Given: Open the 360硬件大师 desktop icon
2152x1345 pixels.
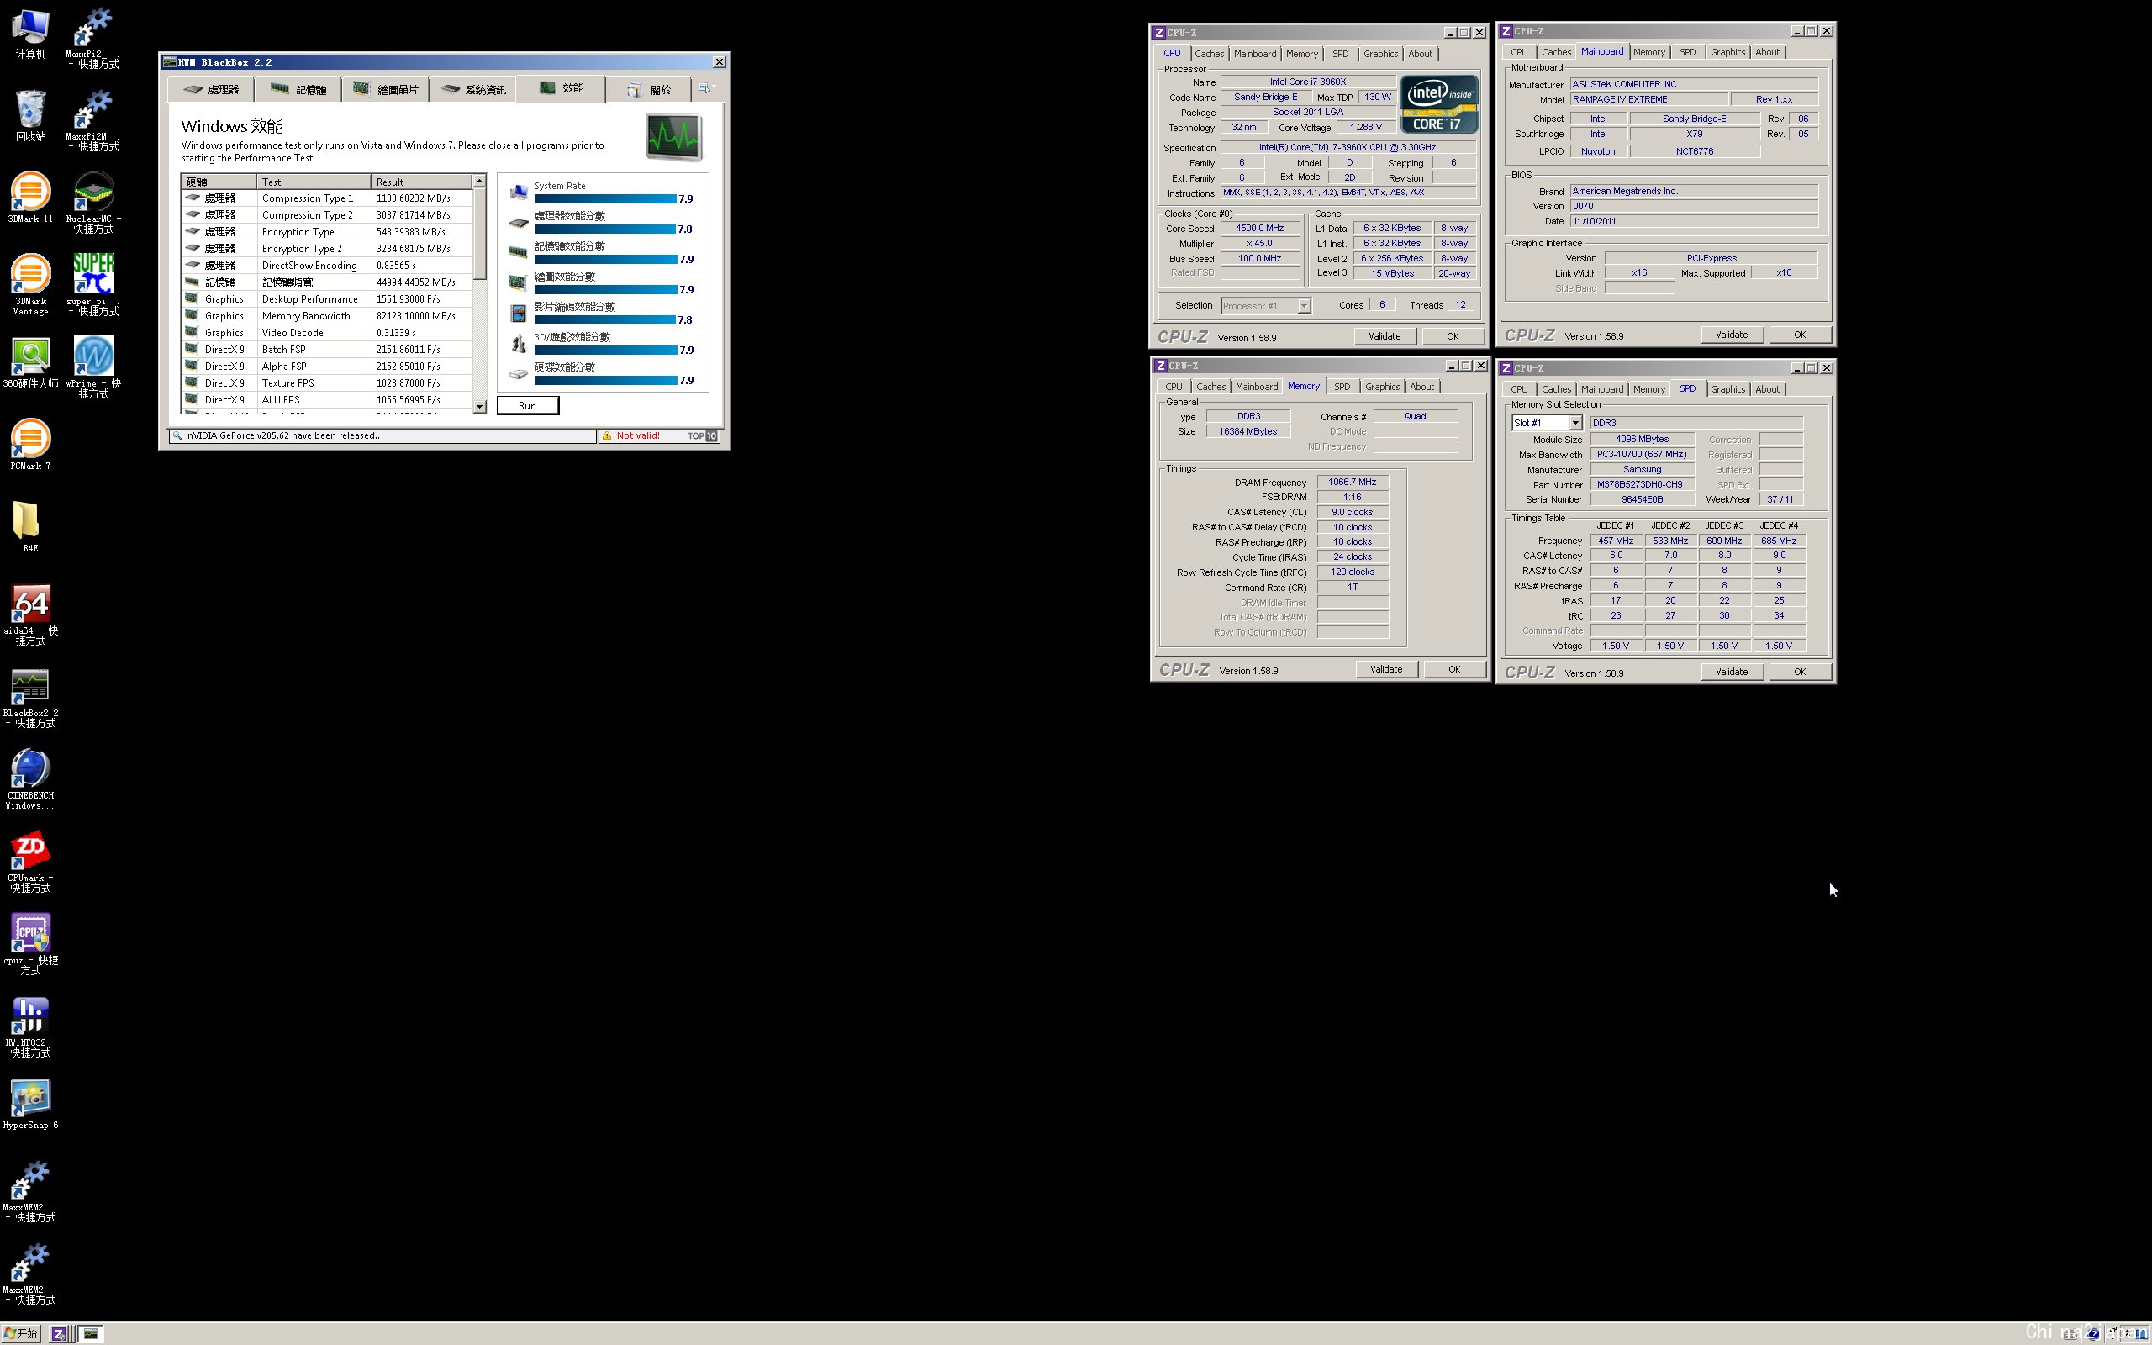Looking at the screenshot, I should [30, 361].
